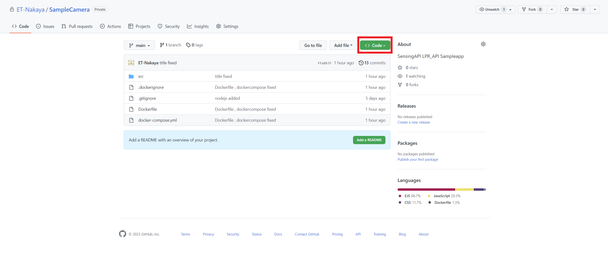Image resolution: width=608 pixels, height=280 pixels.
Task: Click the 1 branch icon
Action: (162, 45)
